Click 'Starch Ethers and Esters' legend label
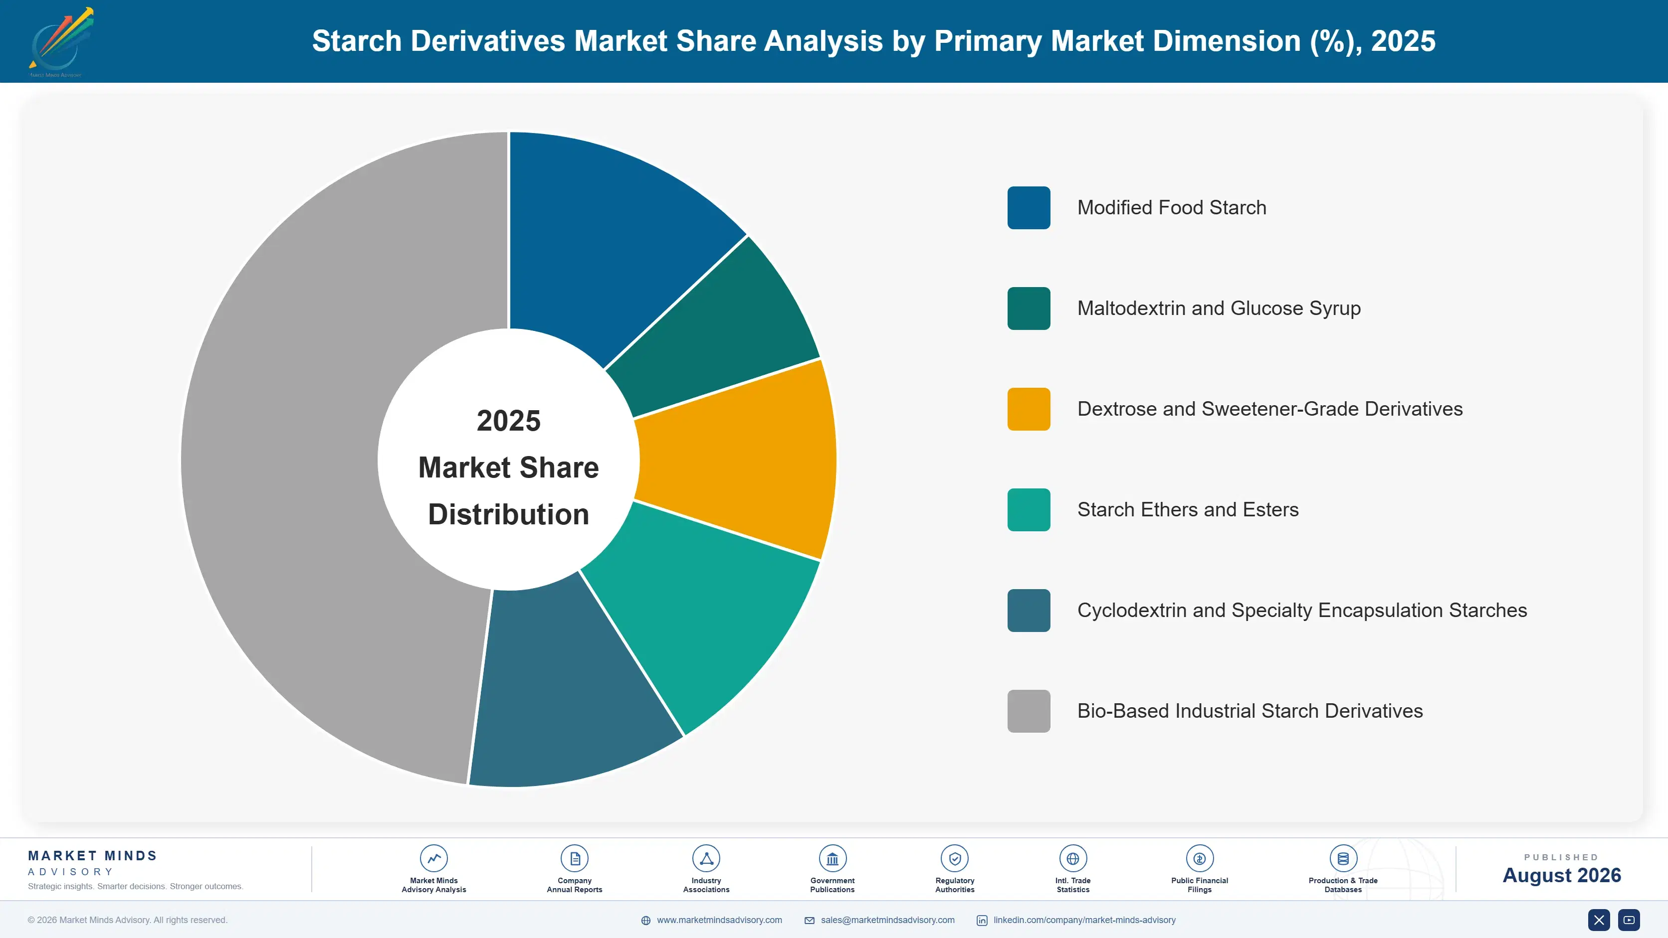Viewport: 1668px width, 938px height. 1188,510
